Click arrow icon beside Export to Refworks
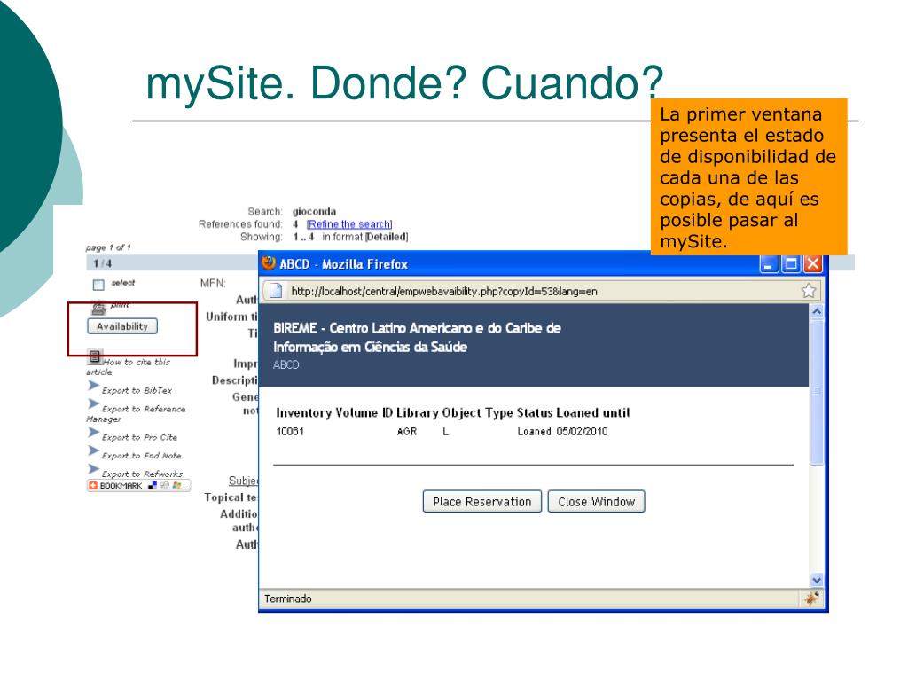This screenshot has width=908, height=681. [x=93, y=469]
